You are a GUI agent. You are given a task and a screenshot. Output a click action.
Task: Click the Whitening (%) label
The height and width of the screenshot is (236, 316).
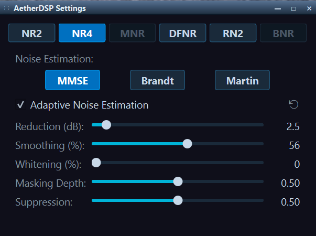49,164
